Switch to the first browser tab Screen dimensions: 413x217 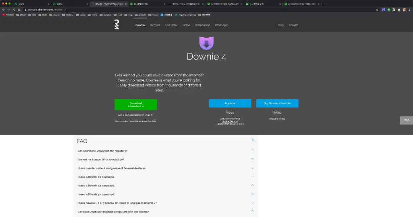[31, 4]
